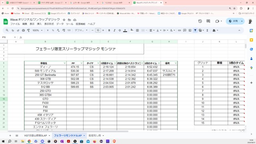This screenshot has width=256, height=144.
Task: Expand the 100% zoom dropdown
Action: 38,30
